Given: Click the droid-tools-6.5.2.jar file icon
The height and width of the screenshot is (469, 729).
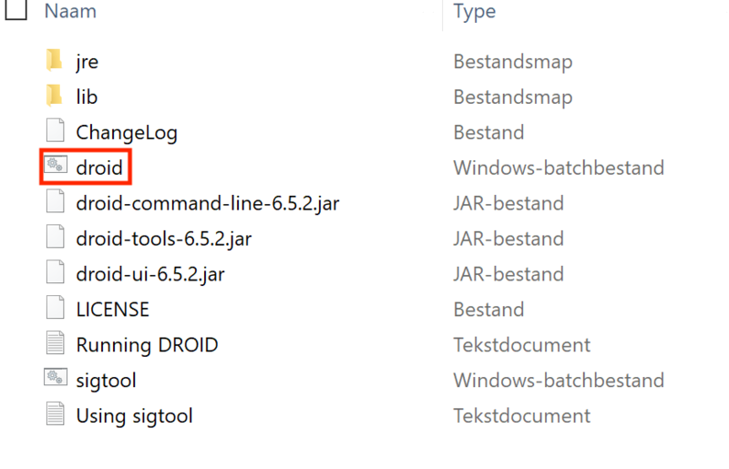Looking at the screenshot, I should (55, 239).
